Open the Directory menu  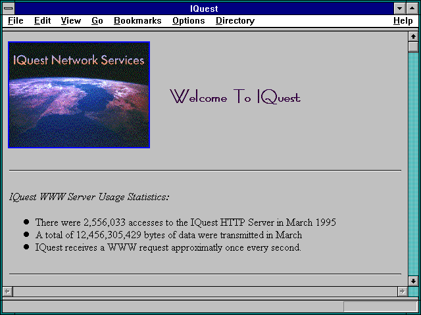click(235, 21)
